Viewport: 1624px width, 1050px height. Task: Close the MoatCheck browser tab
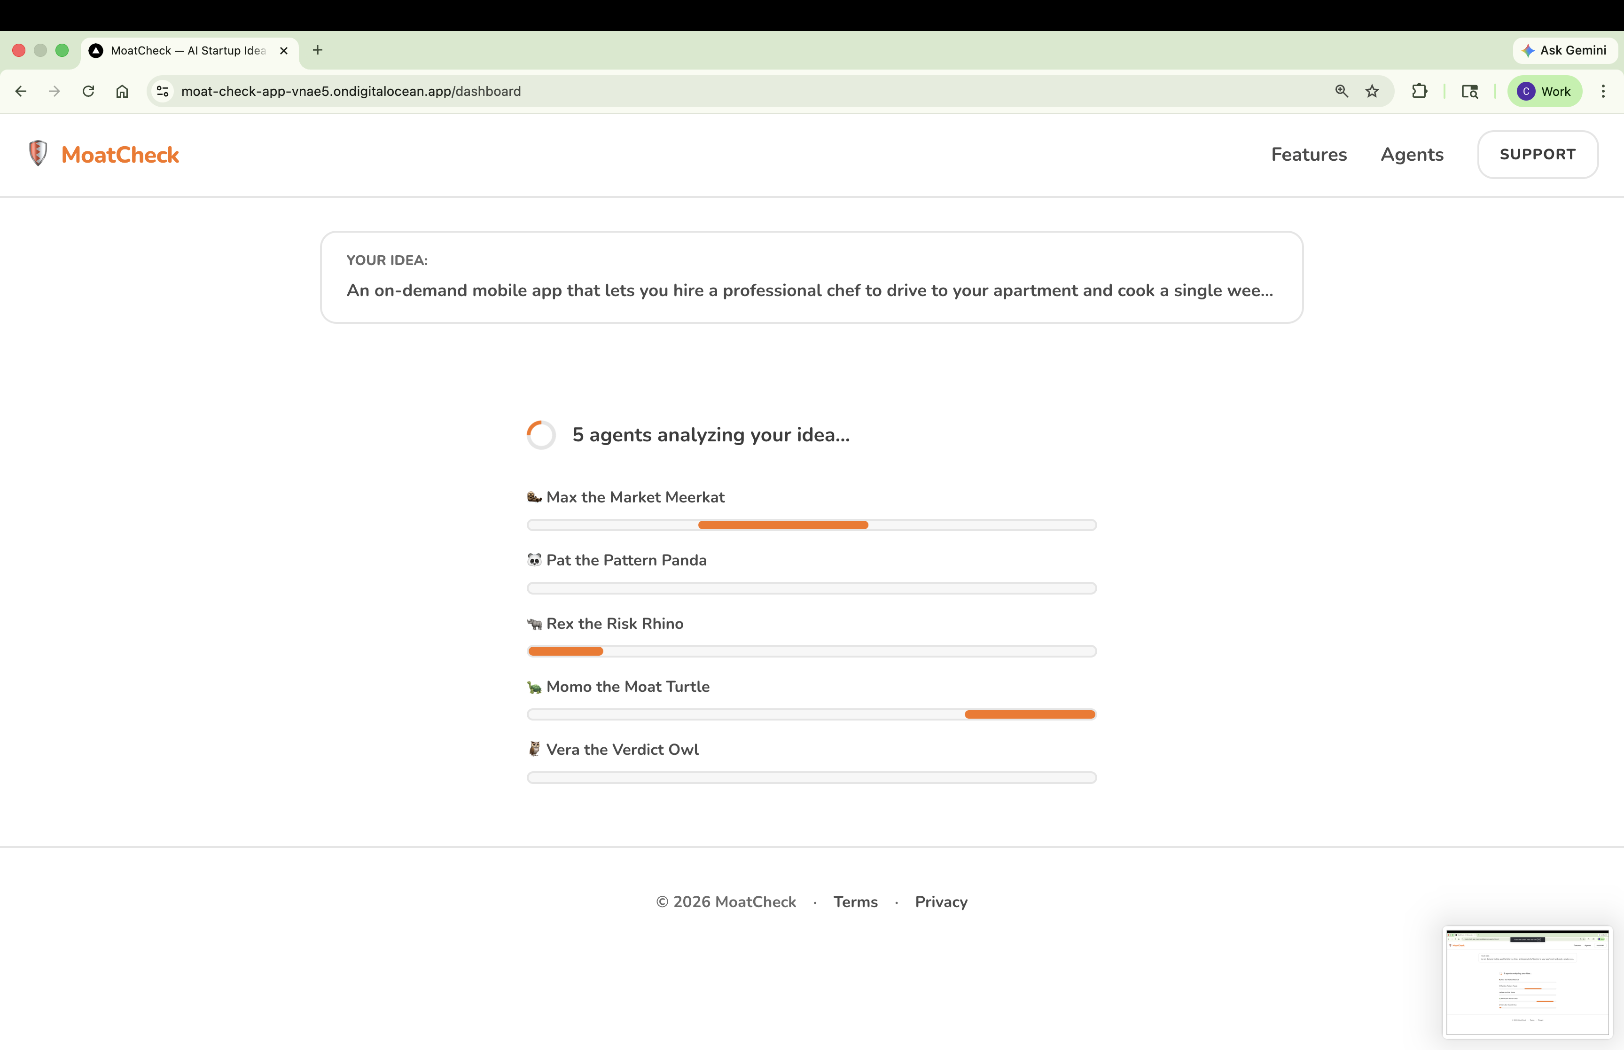tap(284, 51)
